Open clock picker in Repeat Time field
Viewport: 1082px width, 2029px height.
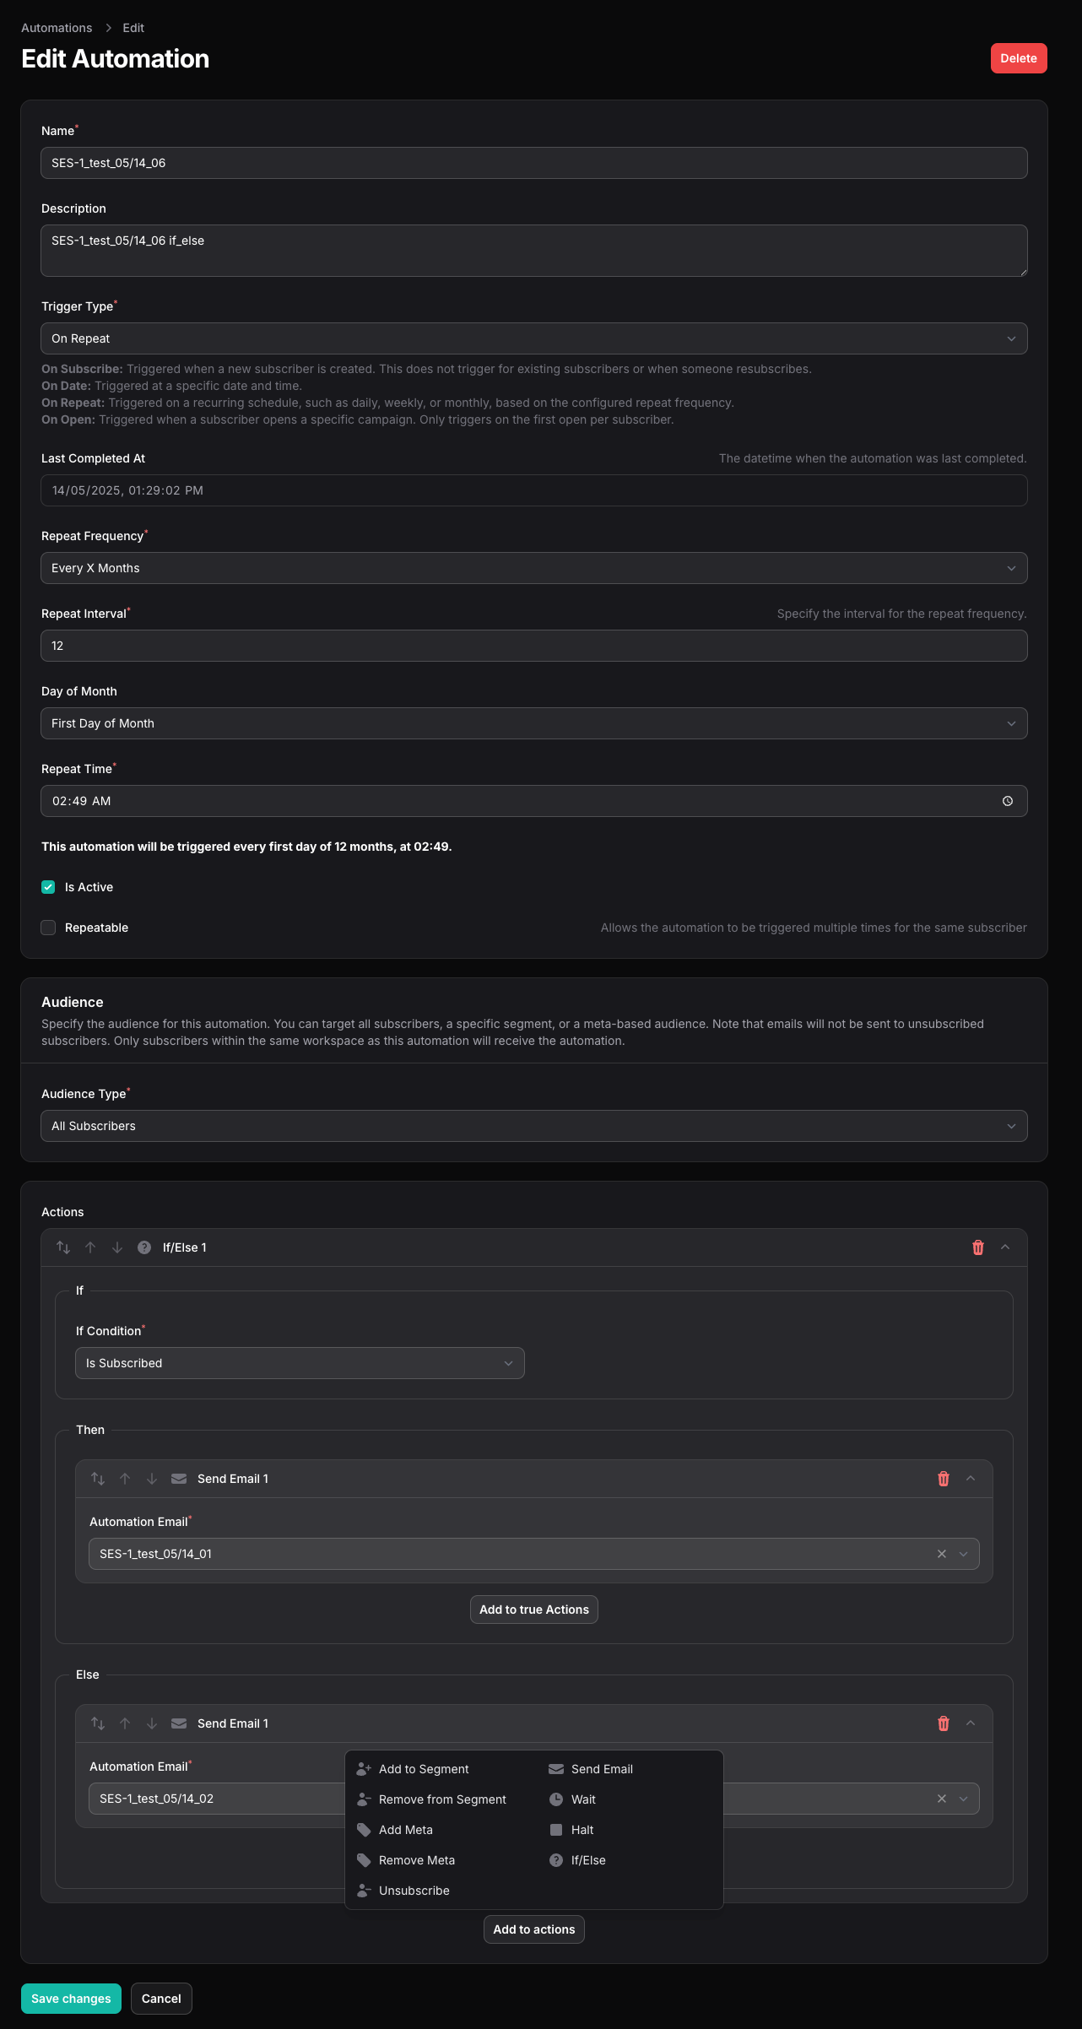click(1008, 801)
